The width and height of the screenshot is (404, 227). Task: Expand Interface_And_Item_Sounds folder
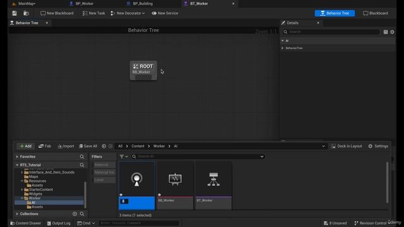(22, 172)
